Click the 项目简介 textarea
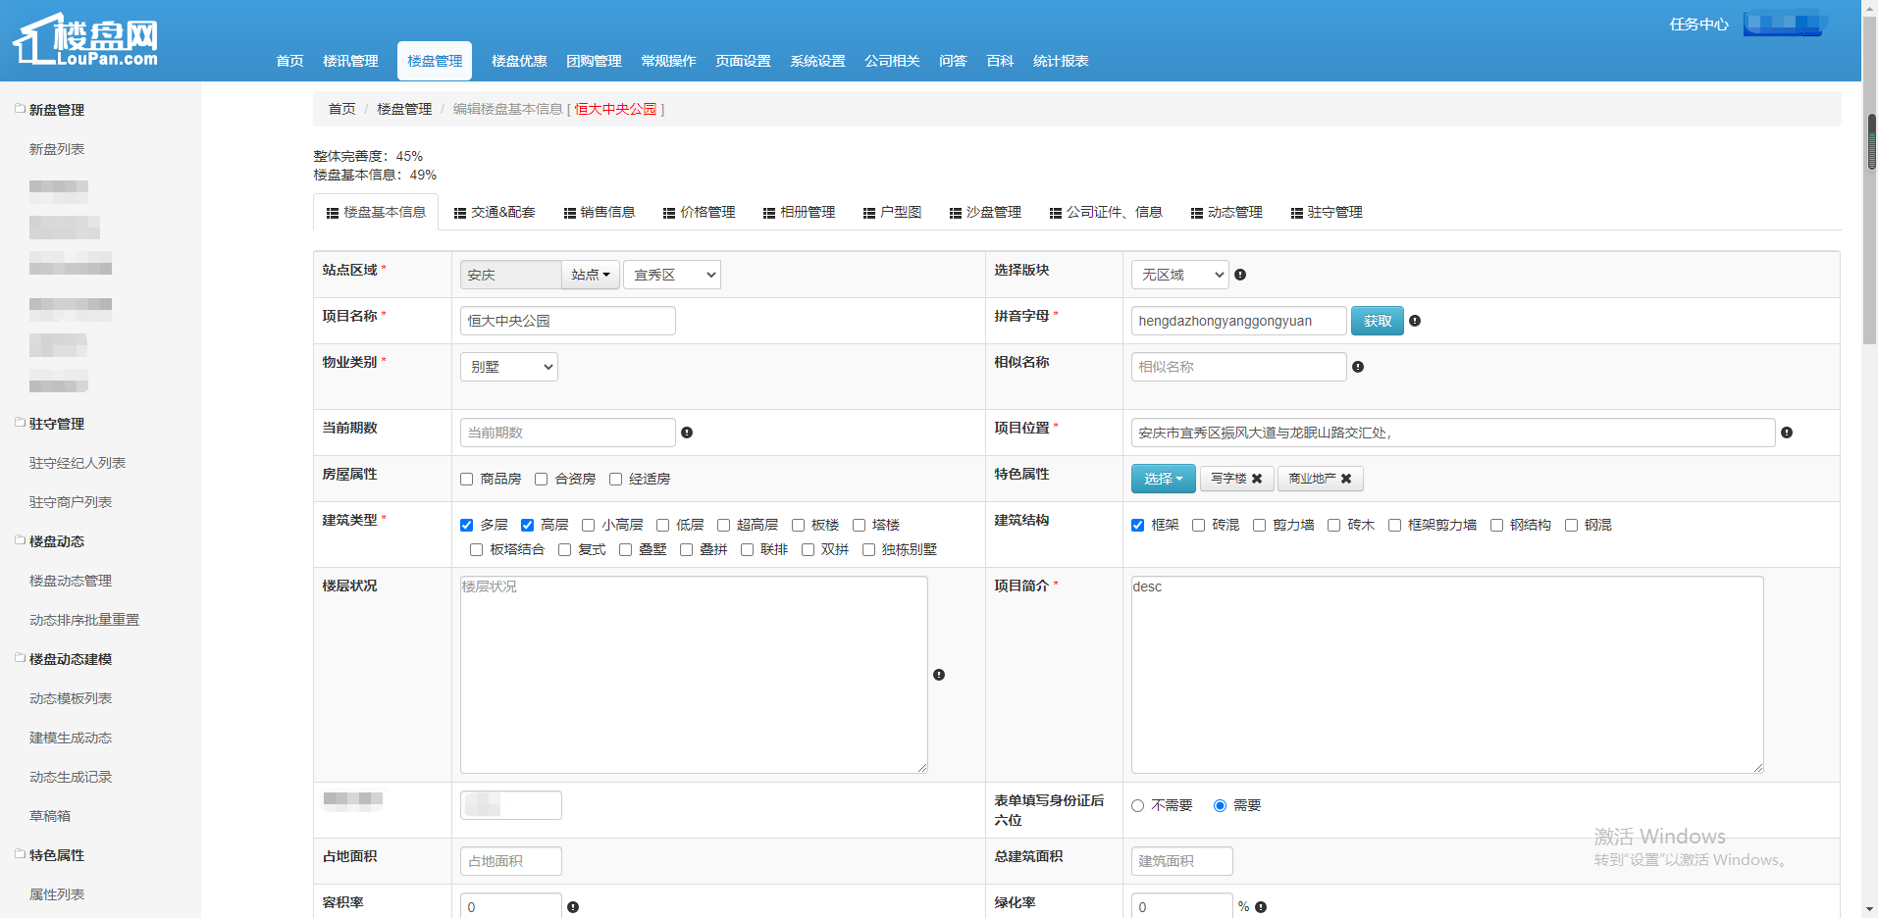Image resolution: width=1878 pixels, height=918 pixels. [1447, 675]
